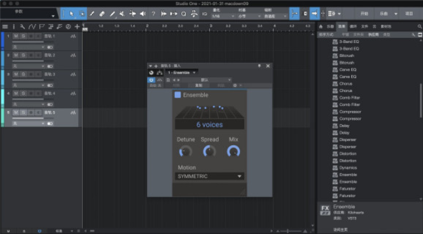The width and height of the screenshot is (423, 234).
Task: Switch to the 素材池 browser tab
Action: (385, 27)
